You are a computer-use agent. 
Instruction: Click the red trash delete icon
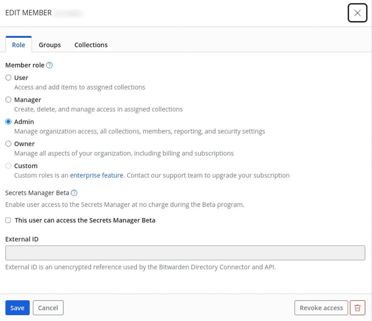357,308
